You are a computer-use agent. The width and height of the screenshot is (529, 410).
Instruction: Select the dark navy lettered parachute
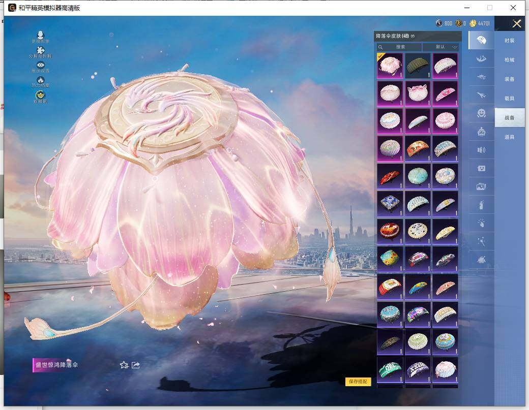coord(417,369)
